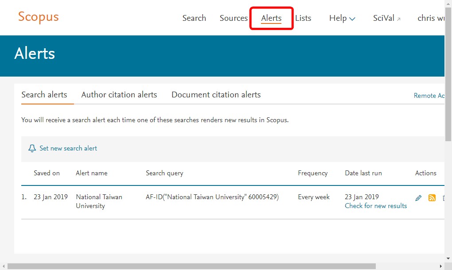Click the Saved on column header
This screenshot has height=270, width=452.
(47, 173)
